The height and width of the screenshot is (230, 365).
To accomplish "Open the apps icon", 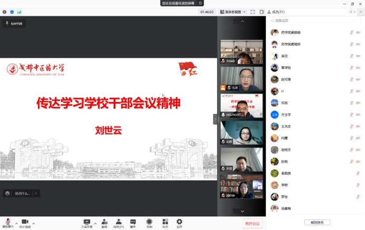I will (165, 223).
